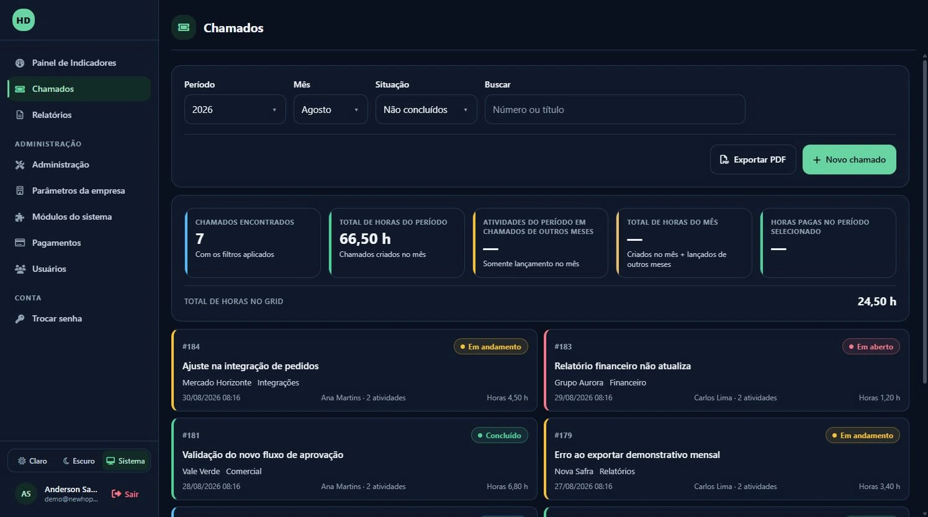Click the Trocar senha key icon
This screenshot has width=928, height=517.
(20, 318)
